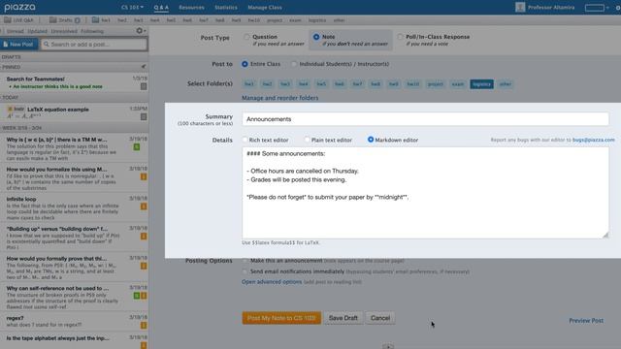Show only Following posts

pos(92,31)
